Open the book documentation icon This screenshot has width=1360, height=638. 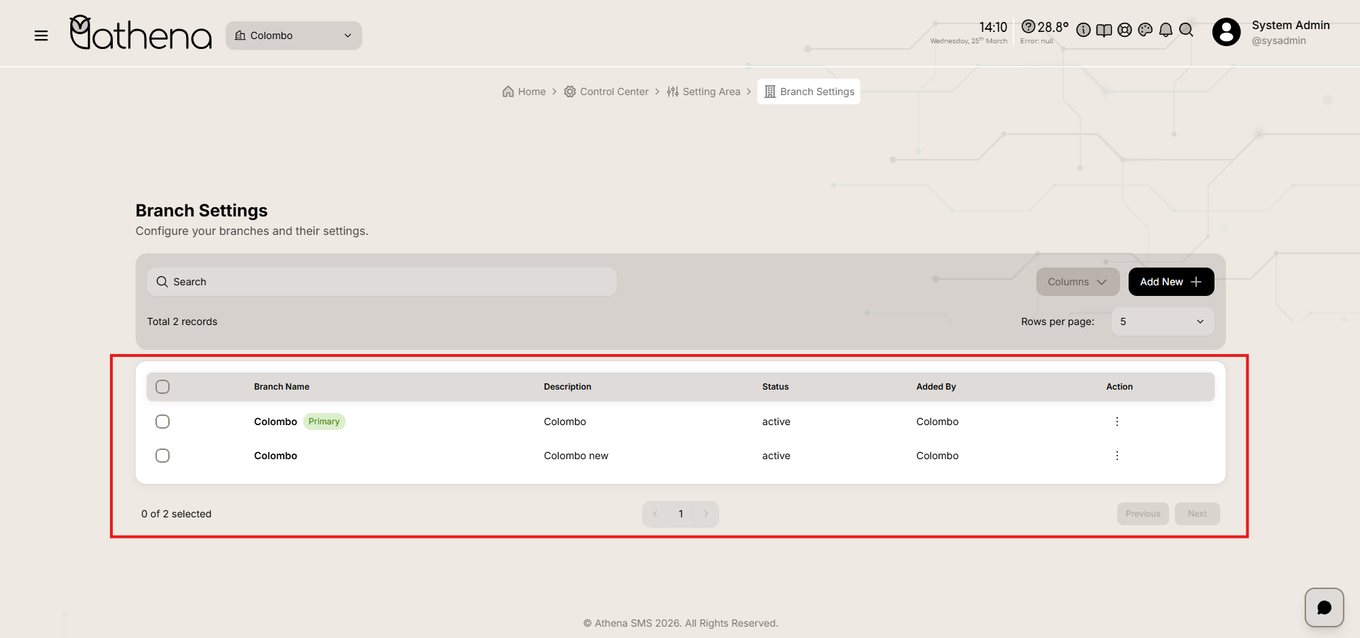click(1104, 30)
